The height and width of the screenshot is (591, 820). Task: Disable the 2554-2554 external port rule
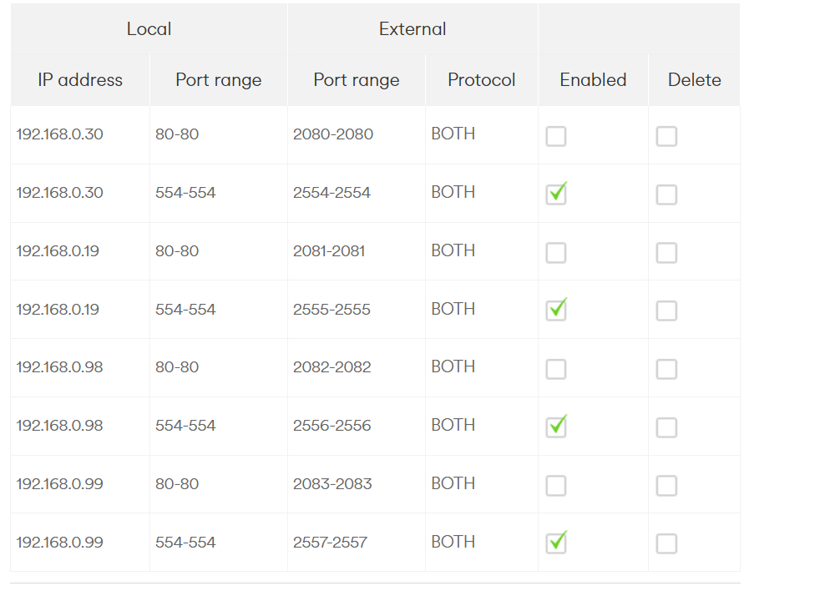click(x=556, y=194)
